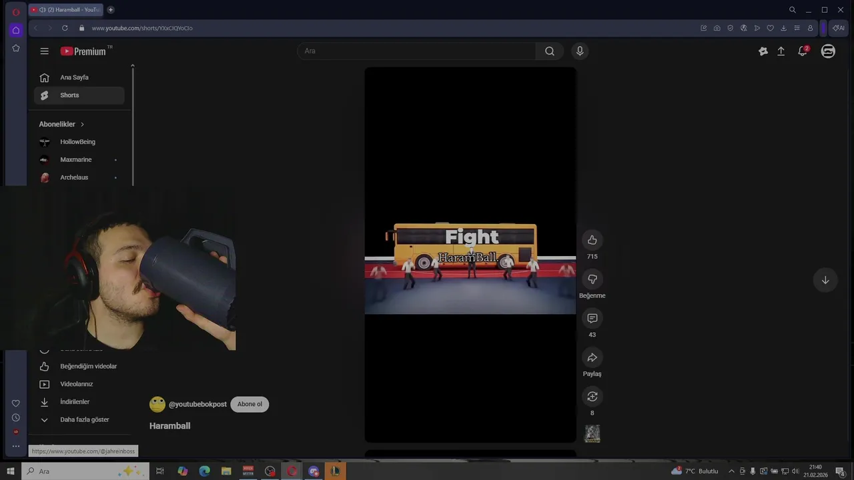The image size is (854, 480).
Task: Open Opera toolbar downloads arrow
Action: pos(783,28)
